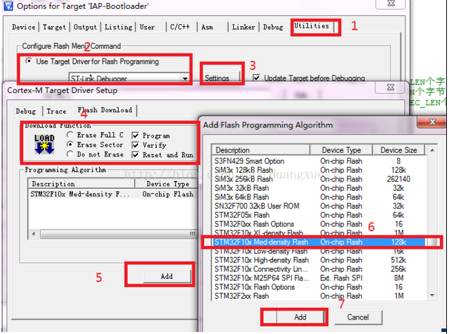Click the Settings button for target driver

(x=217, y=78)
